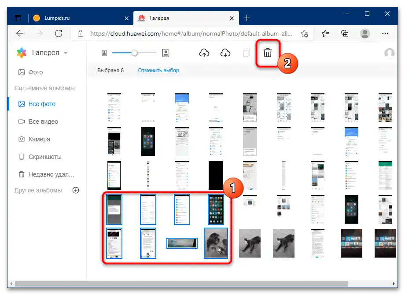This screenshot has width=405, height=295.
Task: Add new album with plus icon
Action: pyautogui.click(x=76, y=190)
